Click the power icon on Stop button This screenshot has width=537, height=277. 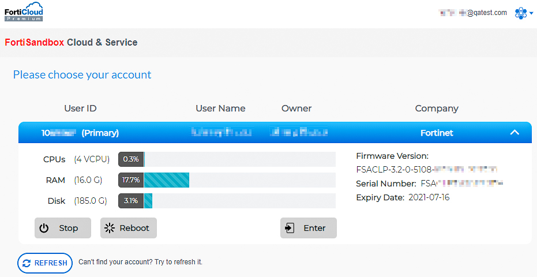click(44, 228)
